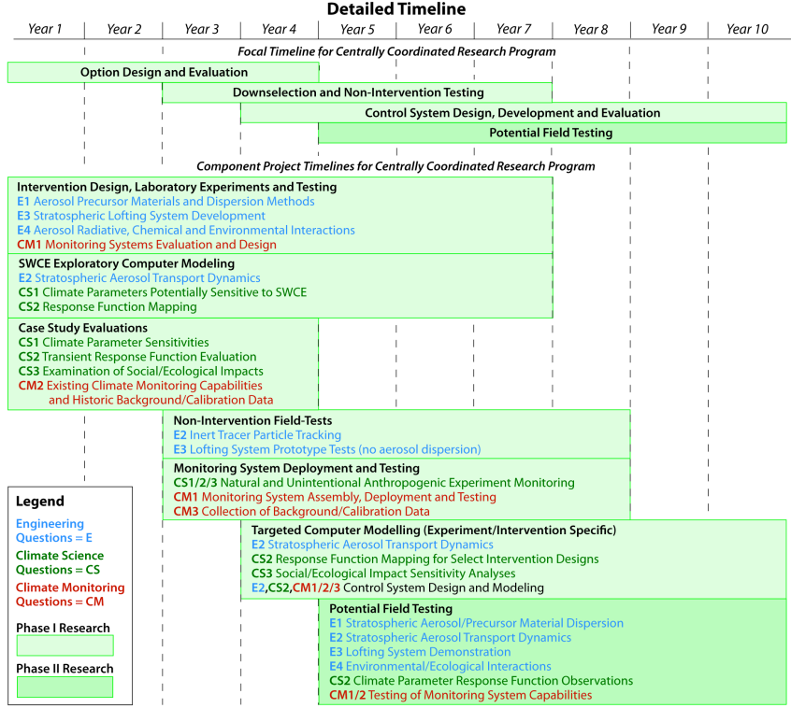Click the focal 'Potential Field Testing' bar

click(x=553, y=133)
